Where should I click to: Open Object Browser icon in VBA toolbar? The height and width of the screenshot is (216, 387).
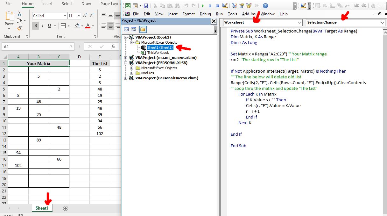(x=249, y=6)
